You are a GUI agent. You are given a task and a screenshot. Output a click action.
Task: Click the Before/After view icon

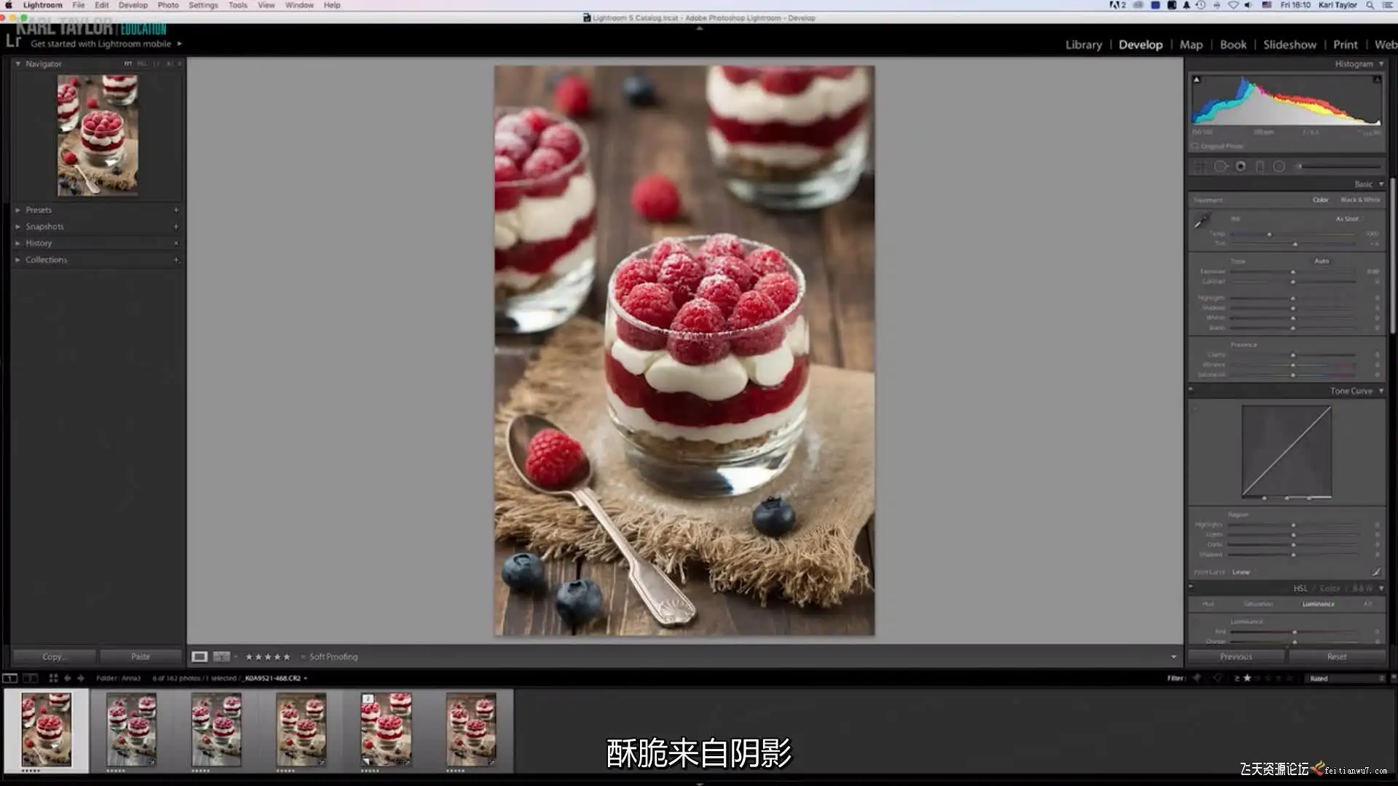[221, 656]
